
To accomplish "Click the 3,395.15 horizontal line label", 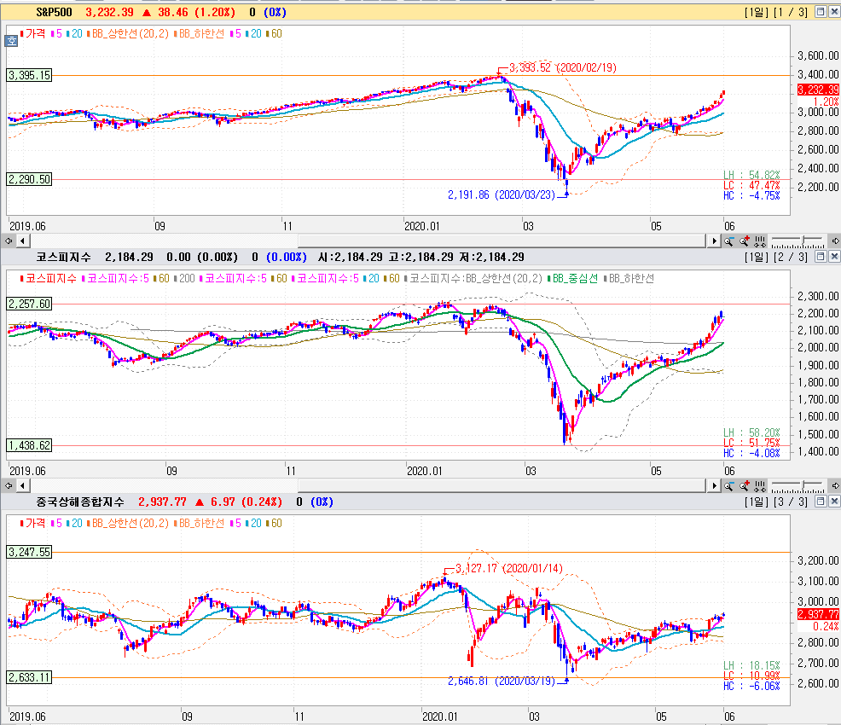I will (30, 76).
